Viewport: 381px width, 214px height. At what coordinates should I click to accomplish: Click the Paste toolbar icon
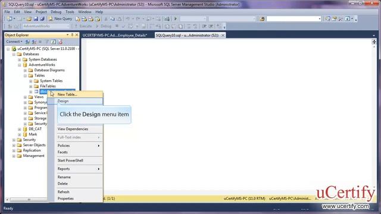pyautogui.click(x=119, y=18)
